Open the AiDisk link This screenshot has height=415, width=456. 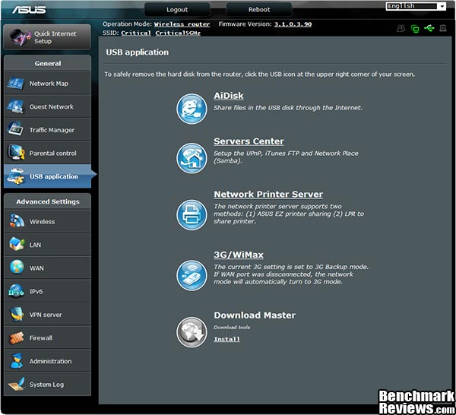tap(229, 96)
